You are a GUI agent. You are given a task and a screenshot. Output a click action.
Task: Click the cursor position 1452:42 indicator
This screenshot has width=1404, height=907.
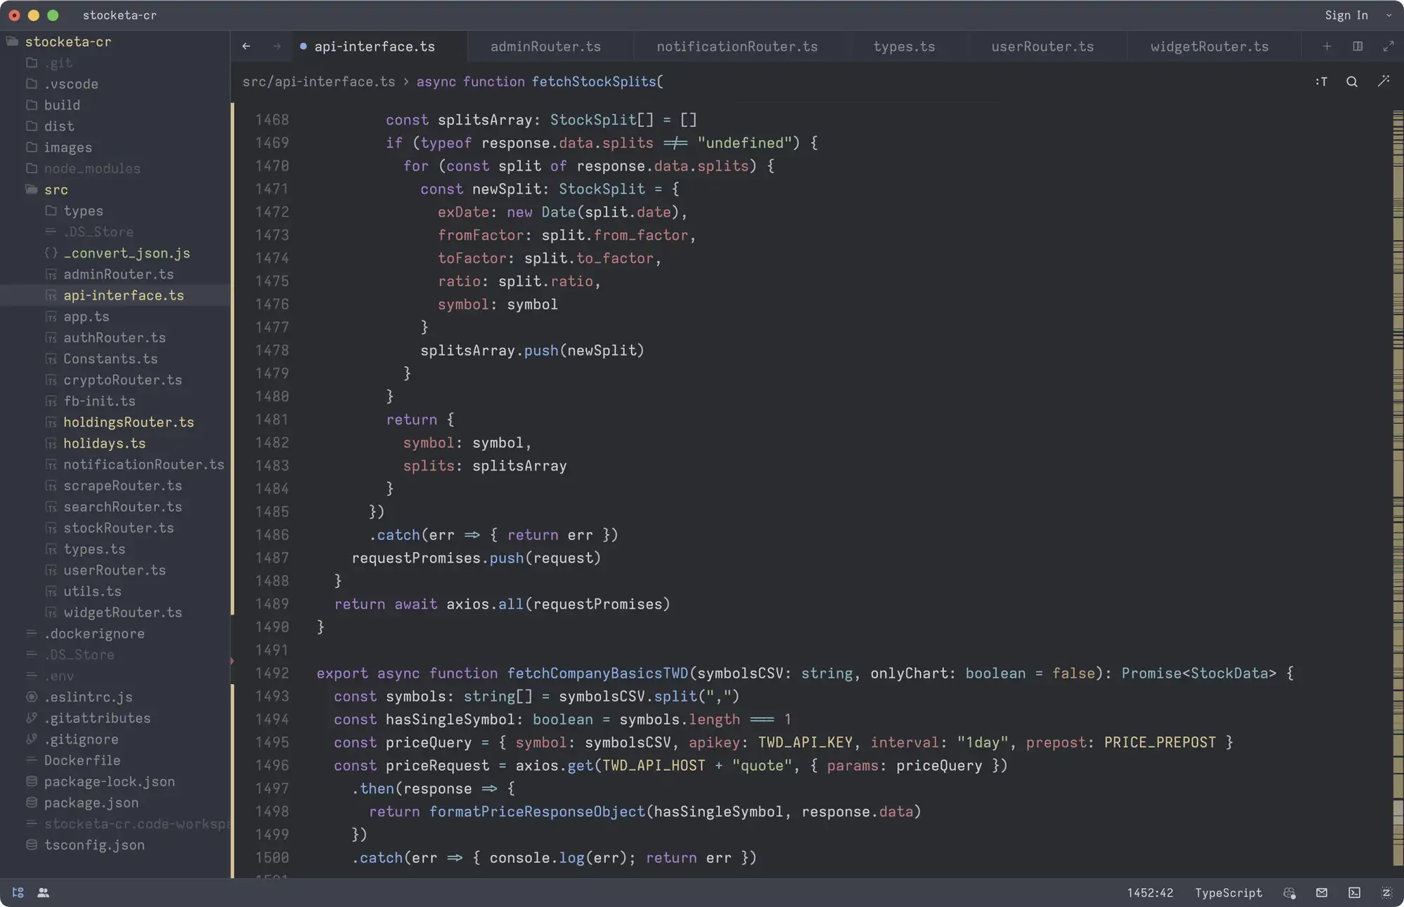tap(1150, 893)
